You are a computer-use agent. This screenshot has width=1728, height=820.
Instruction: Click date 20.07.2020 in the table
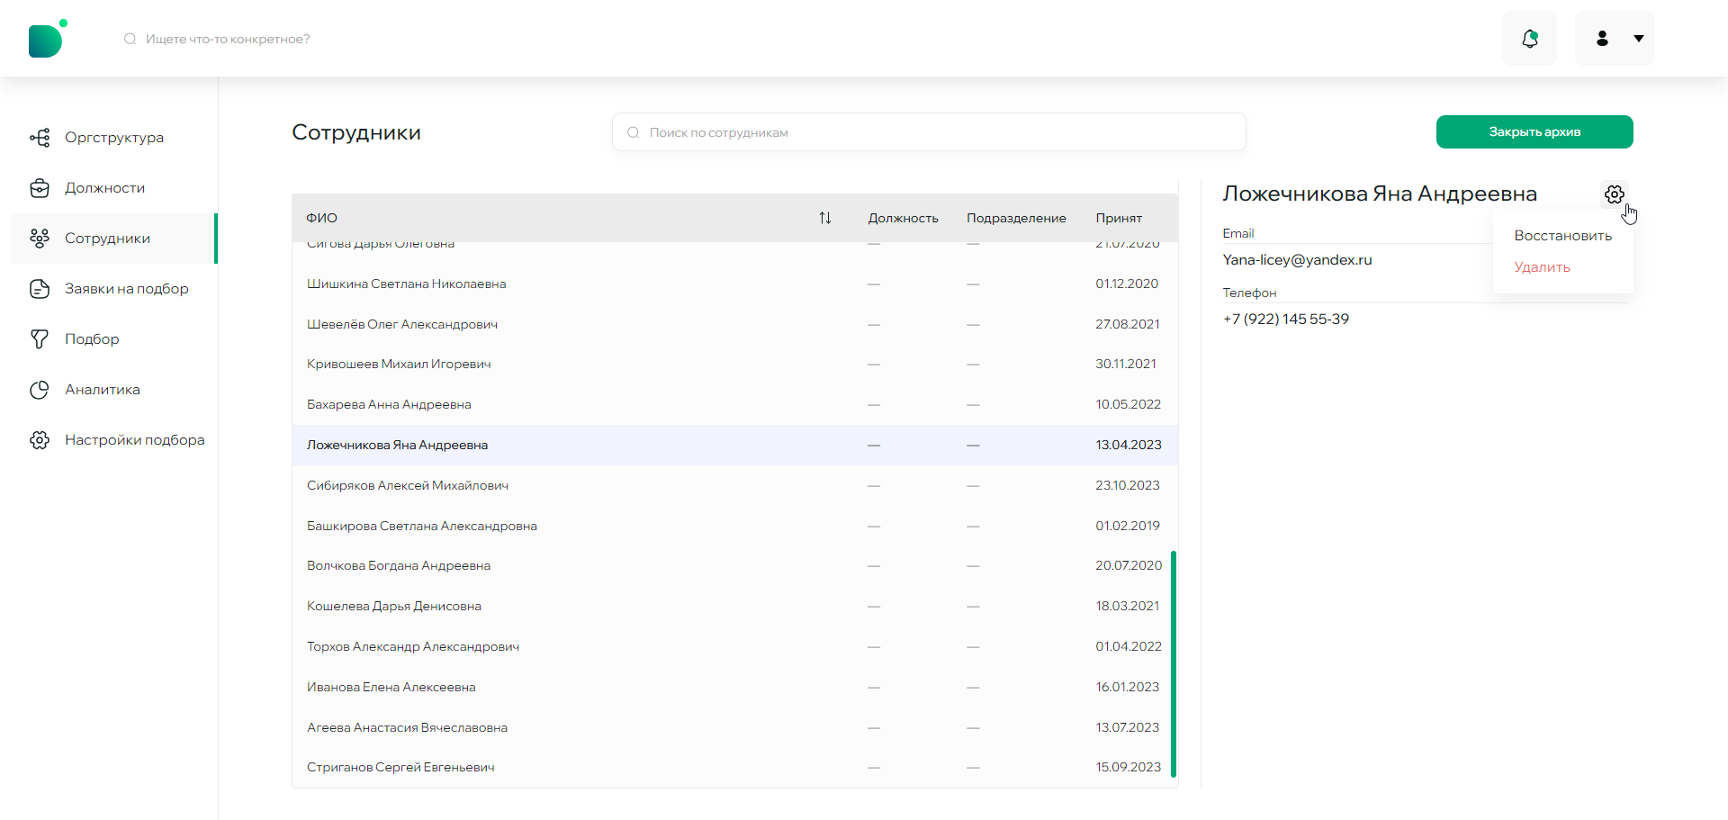(x=1129, y=566)
